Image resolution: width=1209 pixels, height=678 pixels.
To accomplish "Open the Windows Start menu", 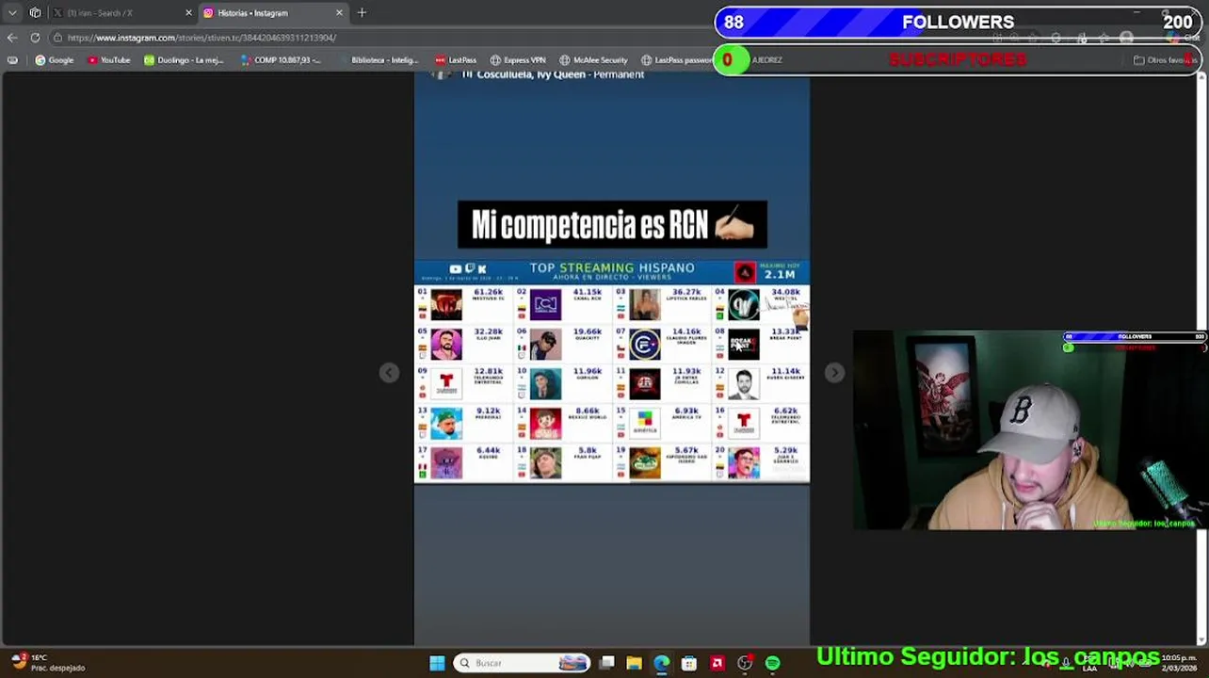I will click(x=437, y=663).
